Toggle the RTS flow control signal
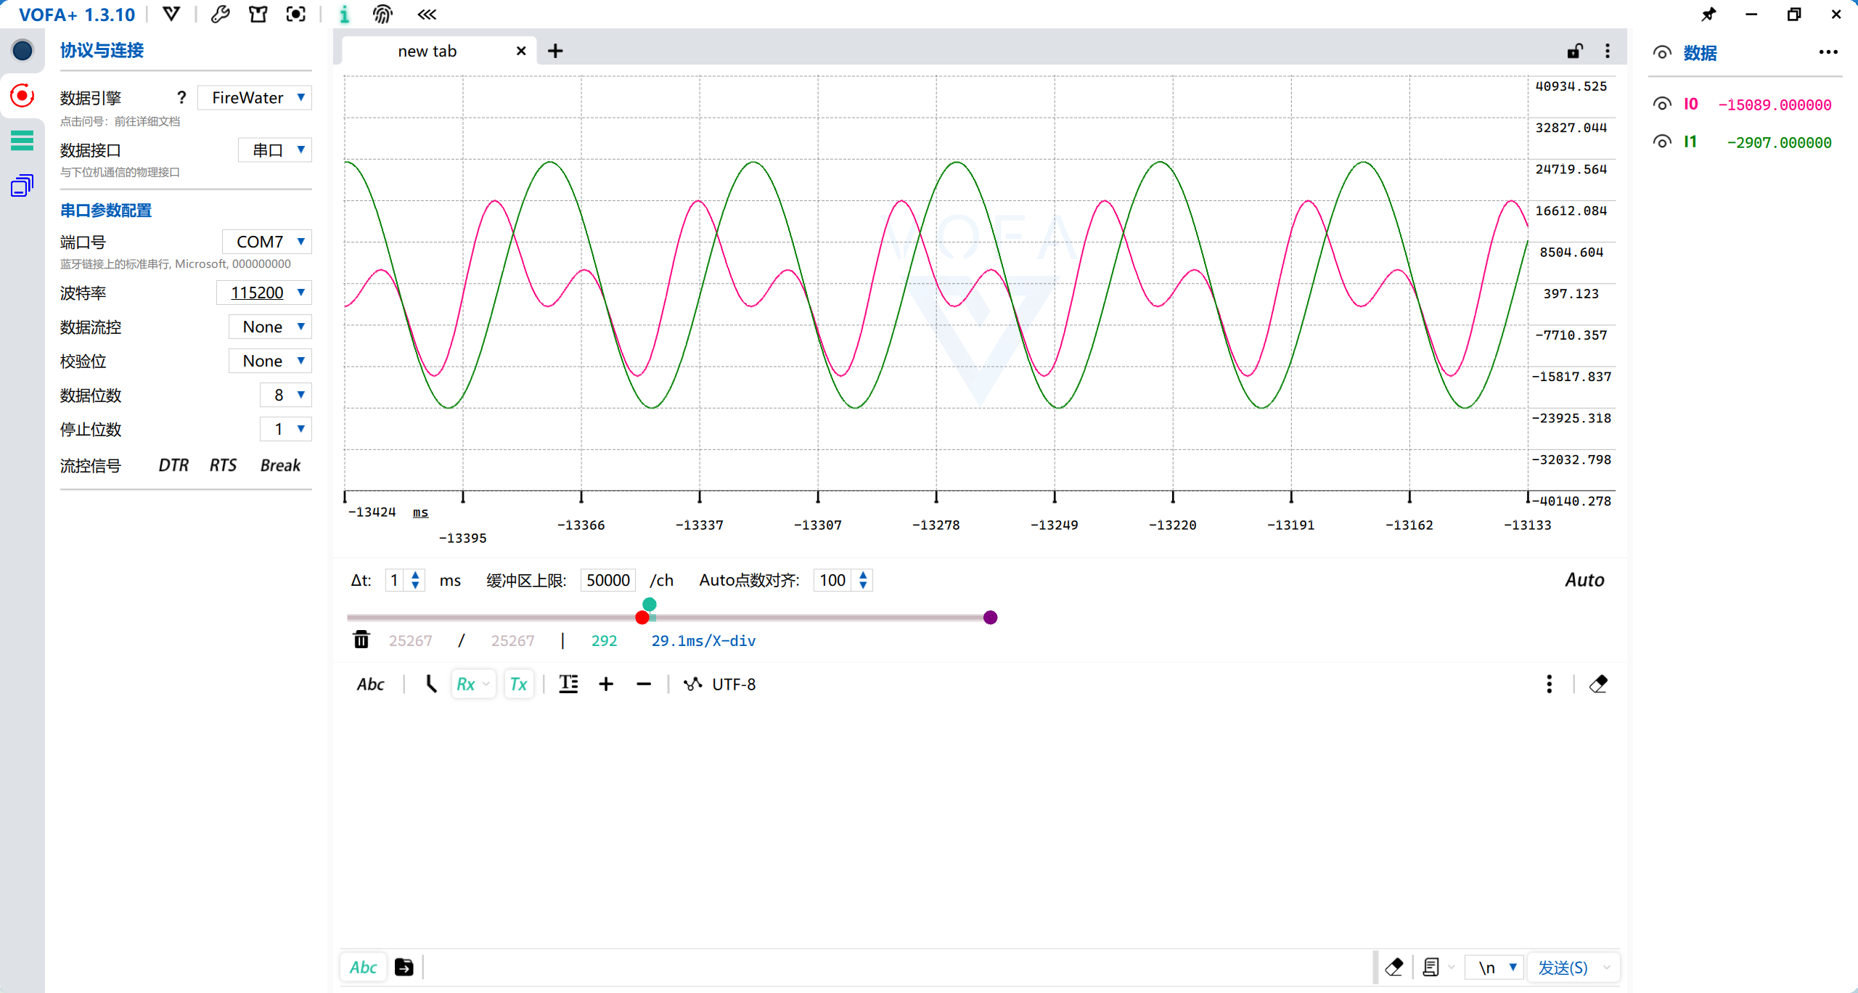The width and height of the screenshot is (1858, 993). 223,465
